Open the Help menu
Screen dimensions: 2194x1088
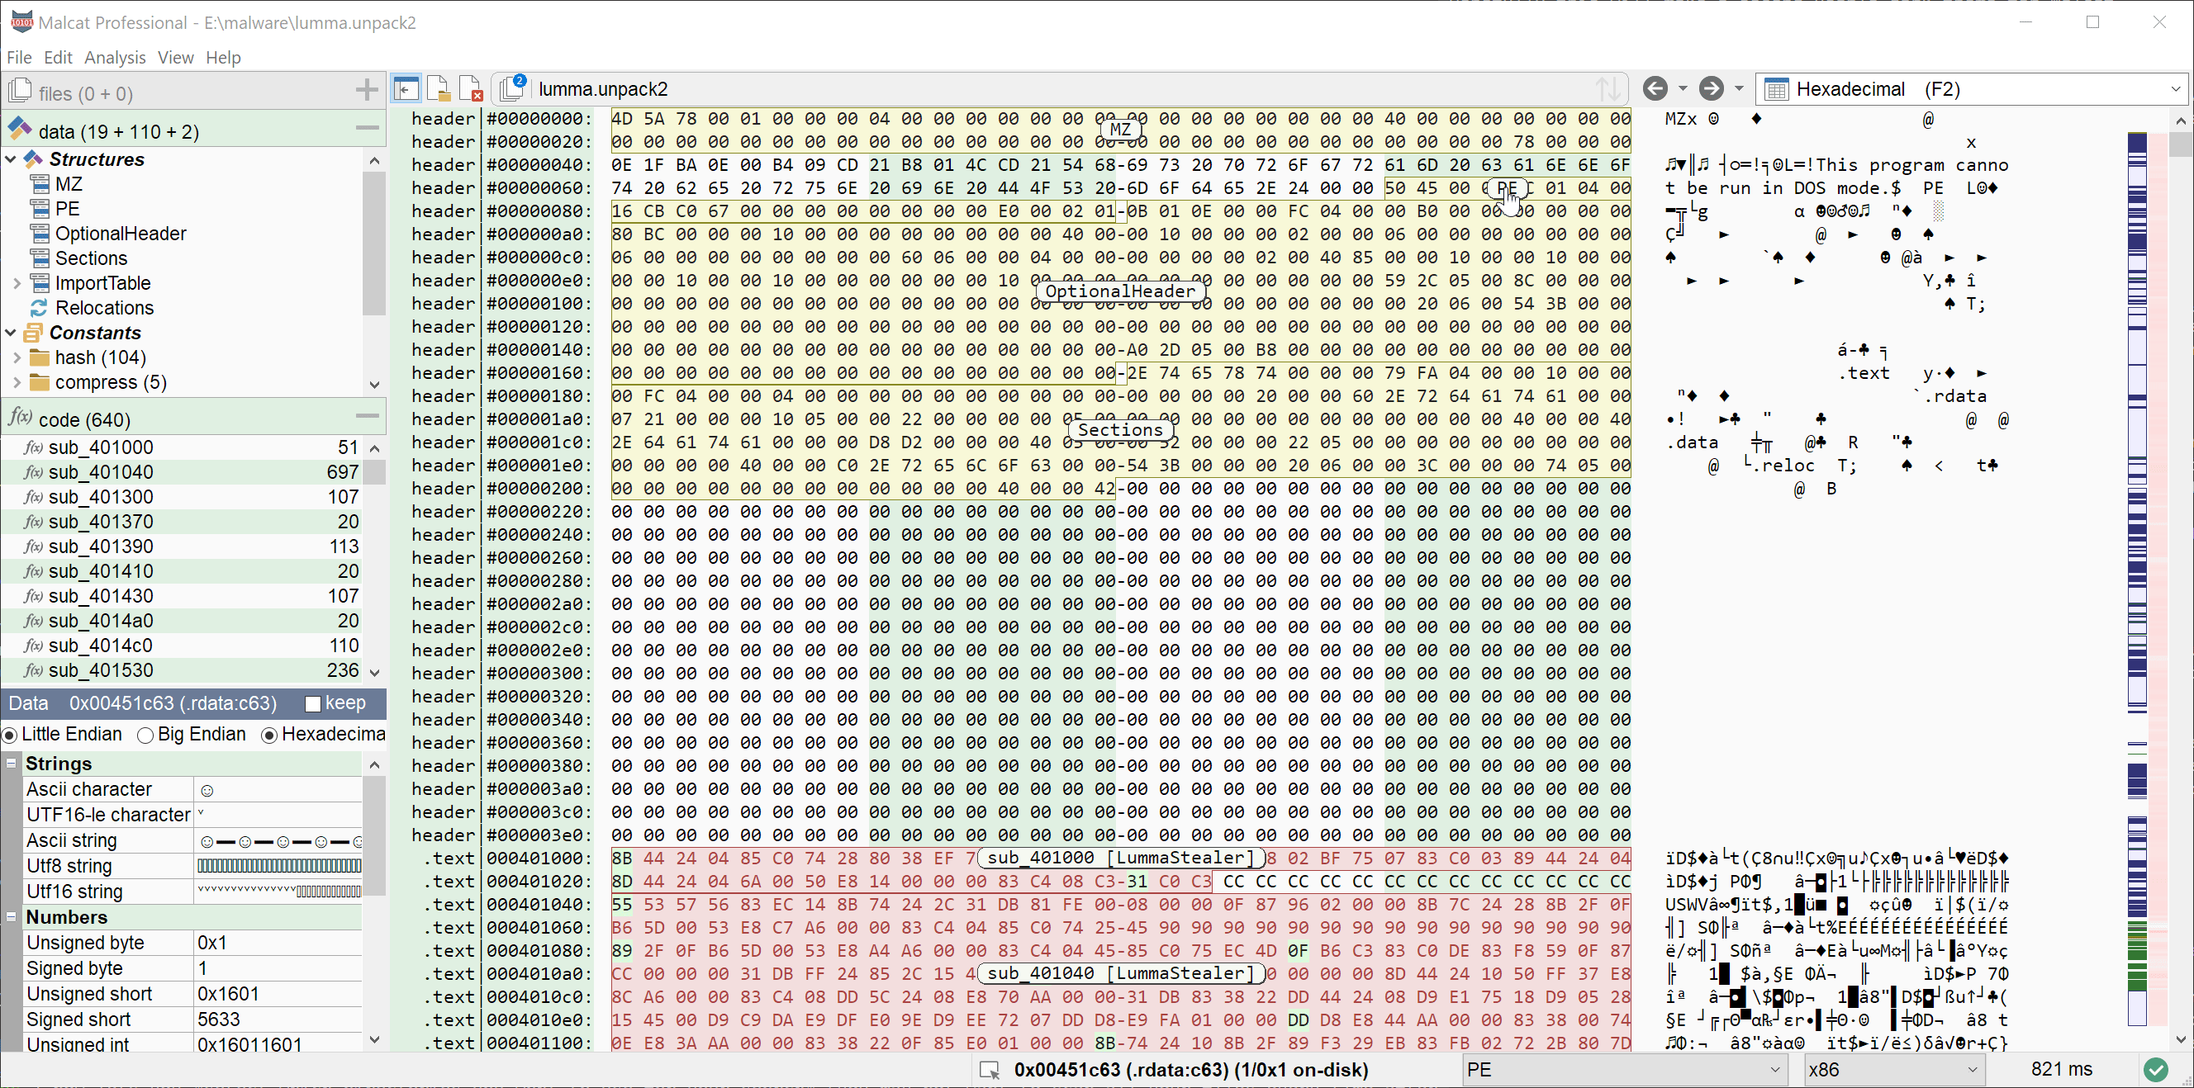tap(223, 57)
